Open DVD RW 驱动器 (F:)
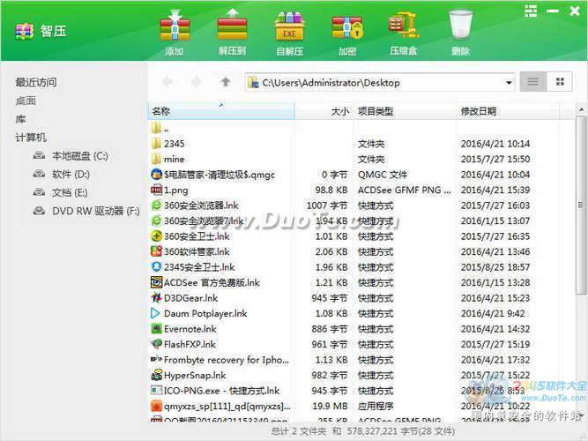This screenshot has height=441, width=588. tap(86, 211)
